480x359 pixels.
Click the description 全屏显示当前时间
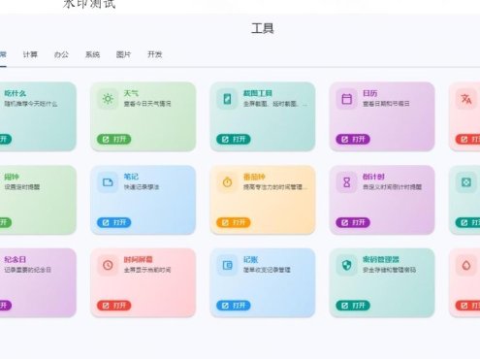(147, 270)
